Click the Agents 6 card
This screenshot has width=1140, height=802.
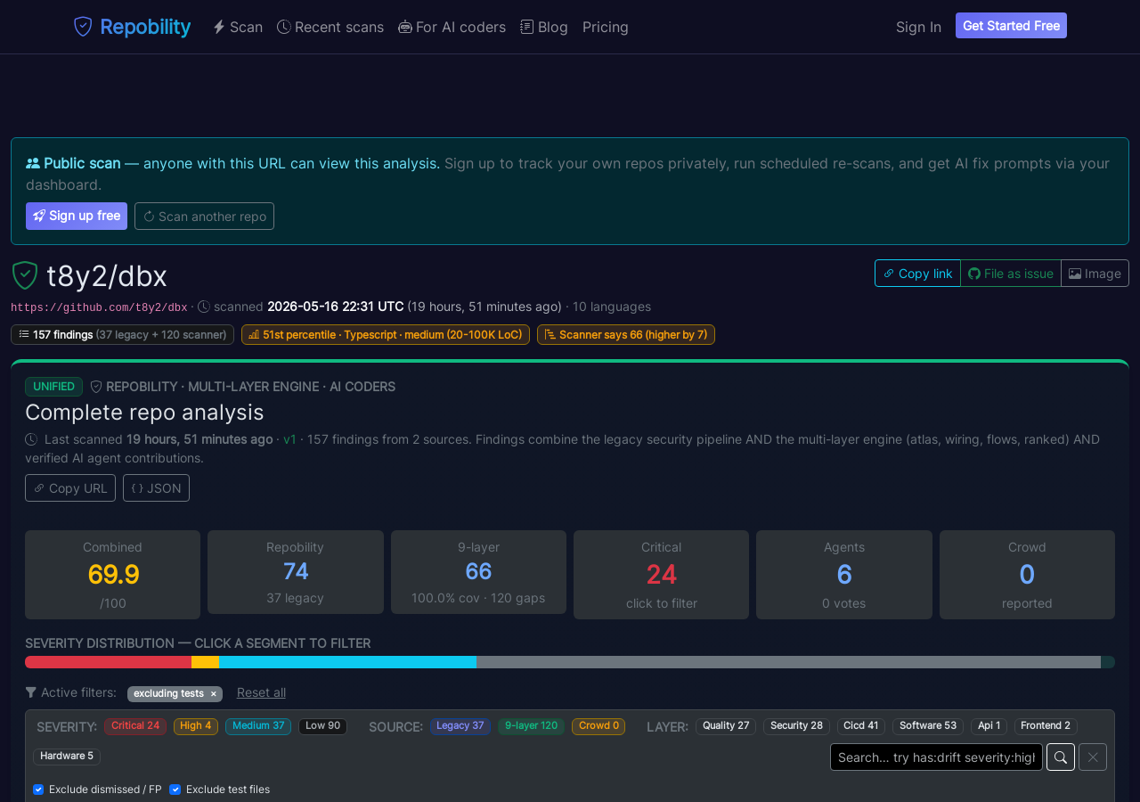pos(844,575)
